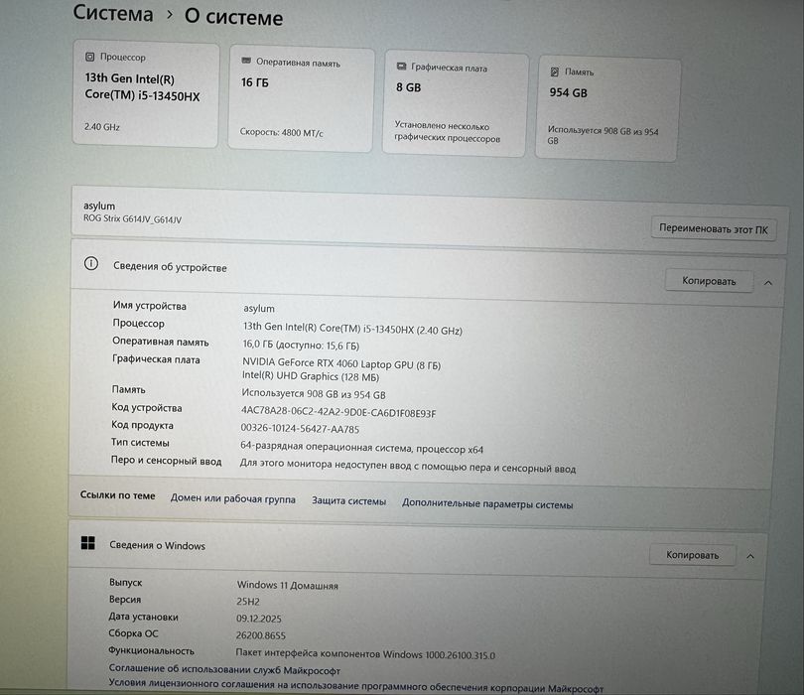The height and width of the screenshot is (695, 804).
Task: Click the Intel(R) UHD Graphics (128 МБ) text
Action: 311,376
